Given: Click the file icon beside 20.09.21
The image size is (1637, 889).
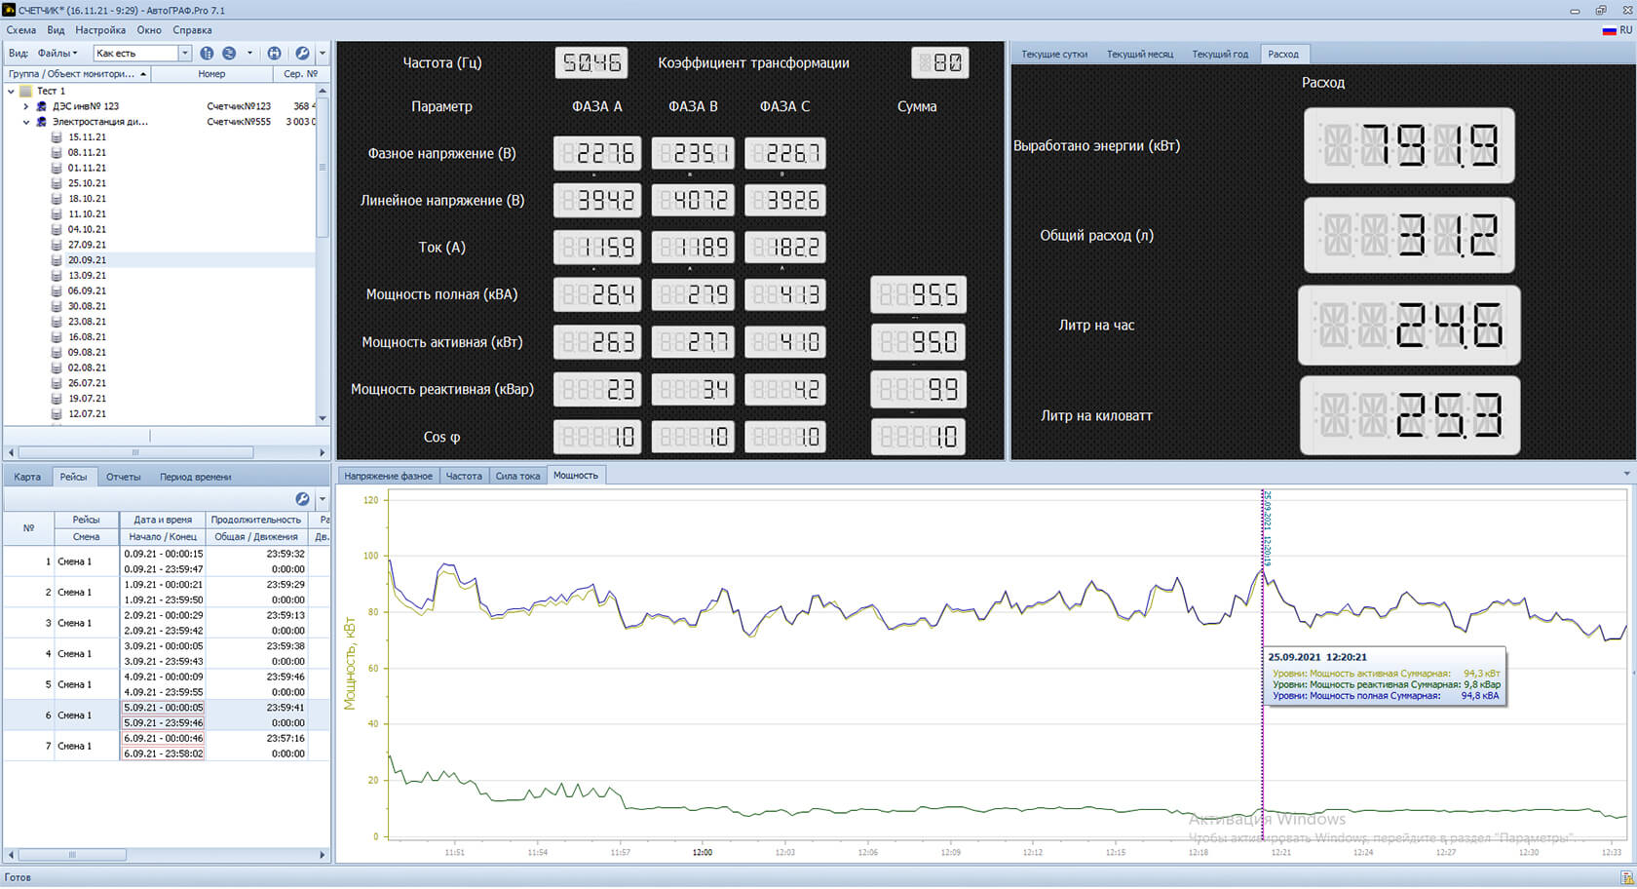Looking at the screenshot, I should pos(57,260).
